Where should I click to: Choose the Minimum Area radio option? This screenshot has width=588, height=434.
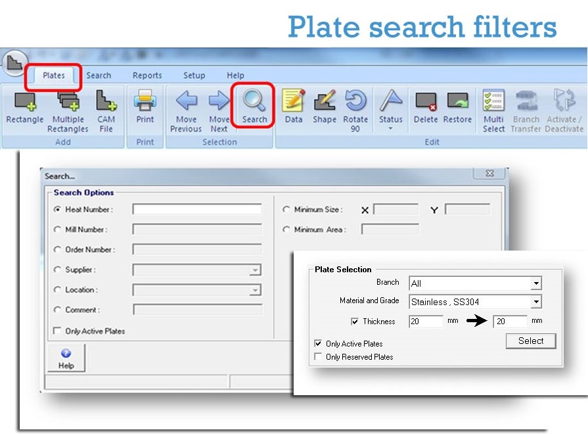pos(286,229)
